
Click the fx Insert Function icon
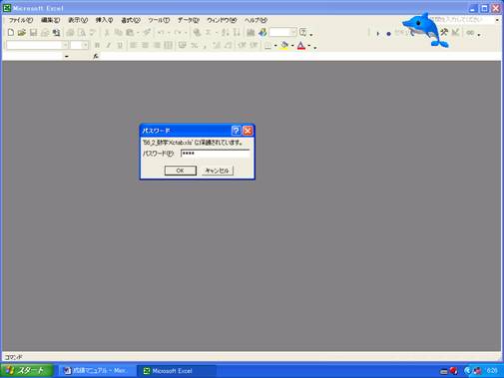point(96,56)
